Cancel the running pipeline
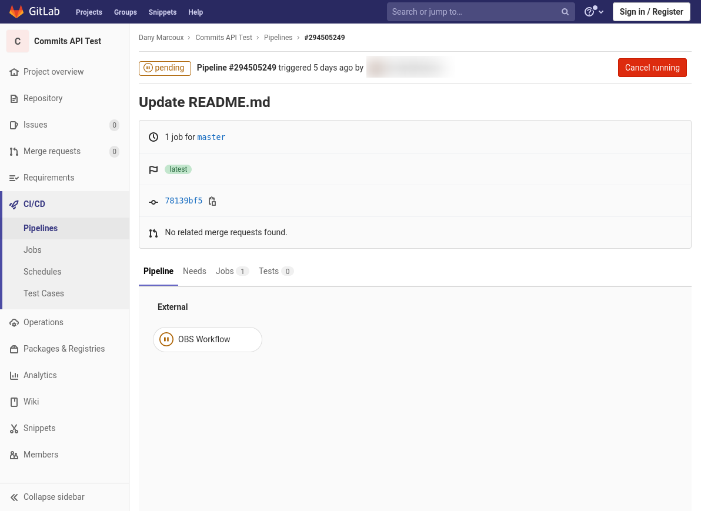 pos(652,68)
